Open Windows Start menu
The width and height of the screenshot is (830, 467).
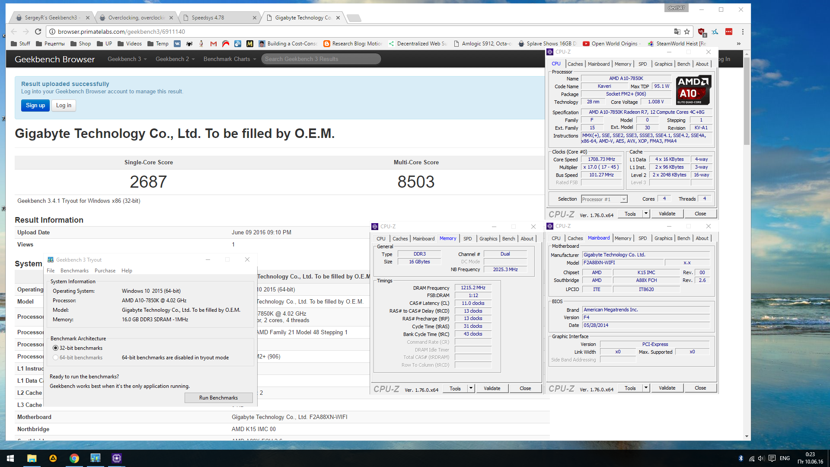pyautogui.click(x=10, y=458)
